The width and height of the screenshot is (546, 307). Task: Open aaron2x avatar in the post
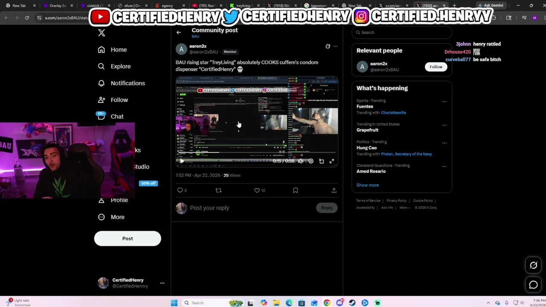point(181,49)
